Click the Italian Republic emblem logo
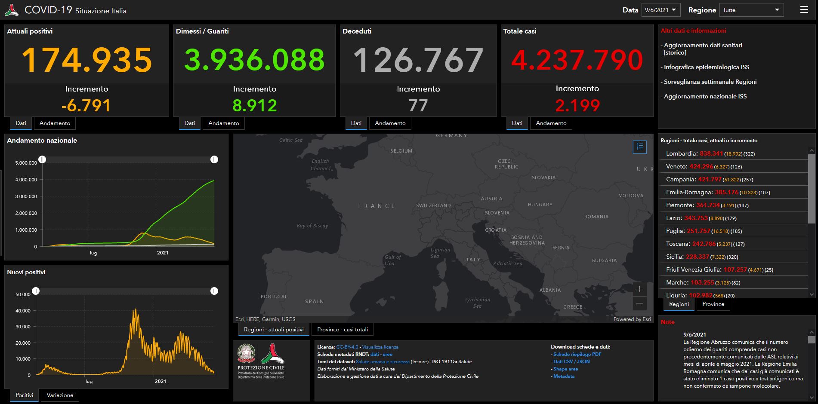Image resolution: width=818 pixels, height=404 pixels. tap(247, 353)
